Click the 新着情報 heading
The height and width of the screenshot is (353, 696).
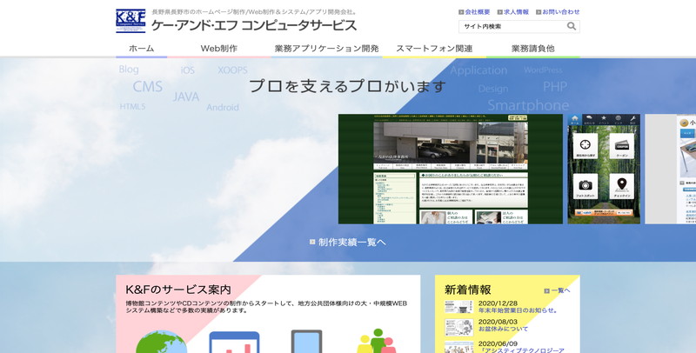tap(468, 290)
